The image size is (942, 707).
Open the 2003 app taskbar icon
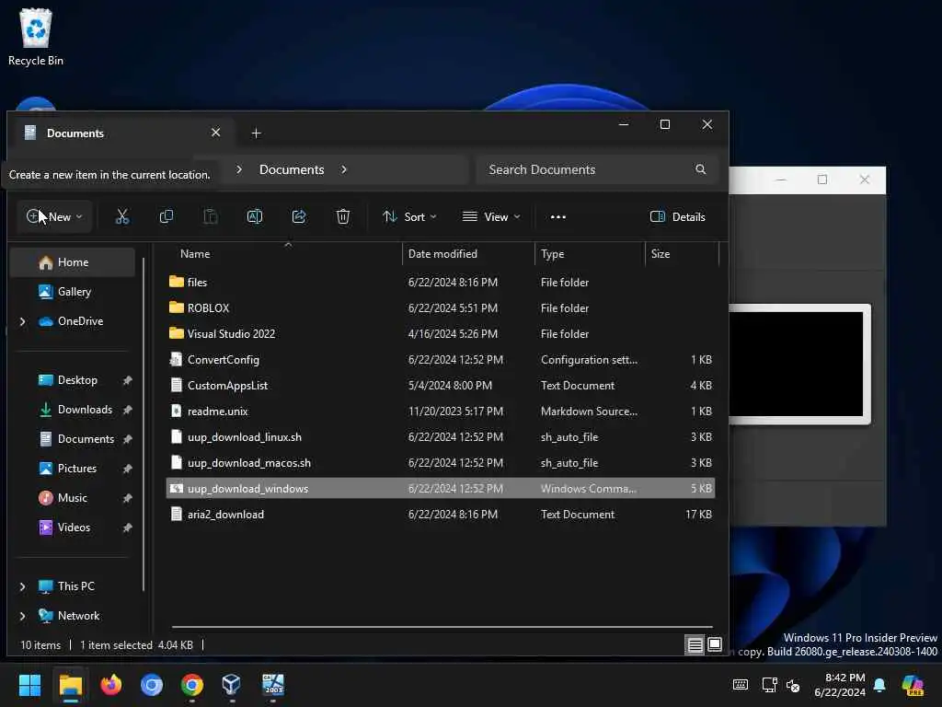click(x=272, y=684)
